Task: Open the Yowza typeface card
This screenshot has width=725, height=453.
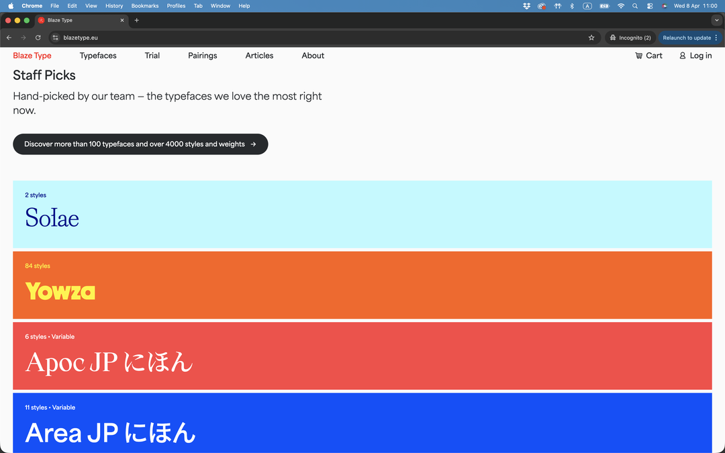Action: click(362, 285)
